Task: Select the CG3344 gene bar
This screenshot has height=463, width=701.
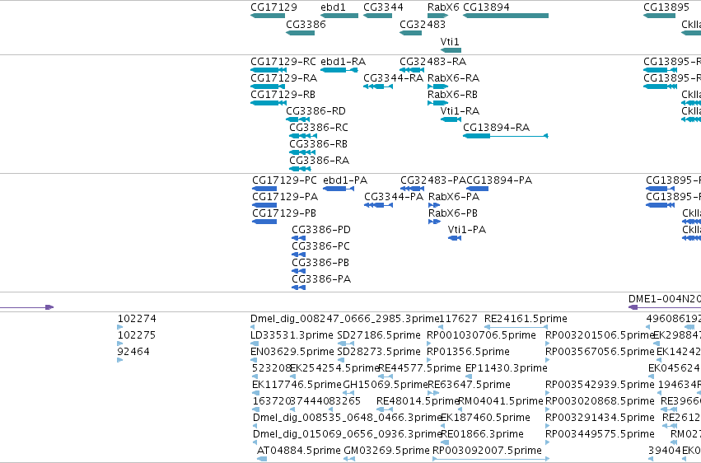Action: click(378, 16)
